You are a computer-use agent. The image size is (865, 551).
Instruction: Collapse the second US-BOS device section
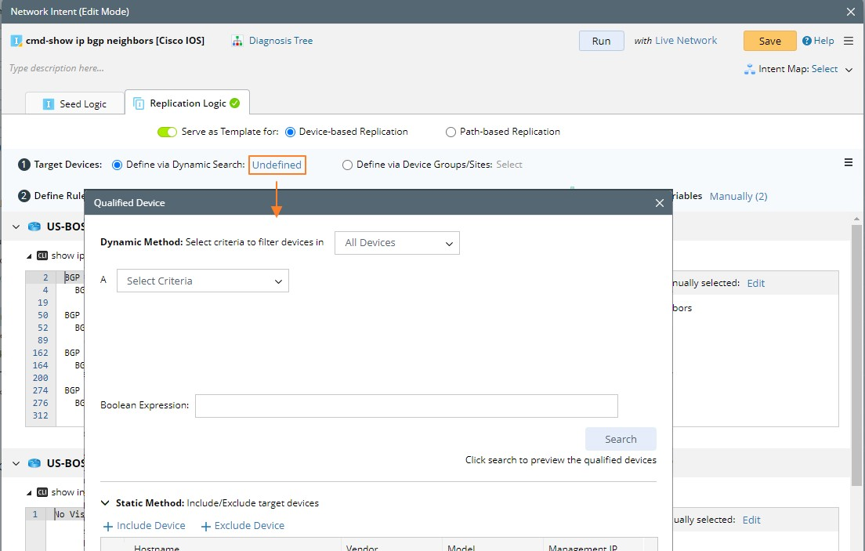click(x=16, y=464)
